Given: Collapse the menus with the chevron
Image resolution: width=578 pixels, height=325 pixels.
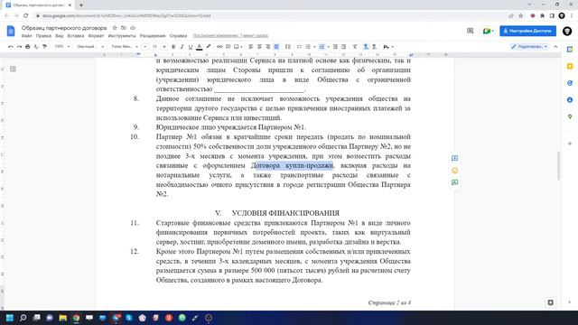Looking at the screenshot, I should pos(555,47).
